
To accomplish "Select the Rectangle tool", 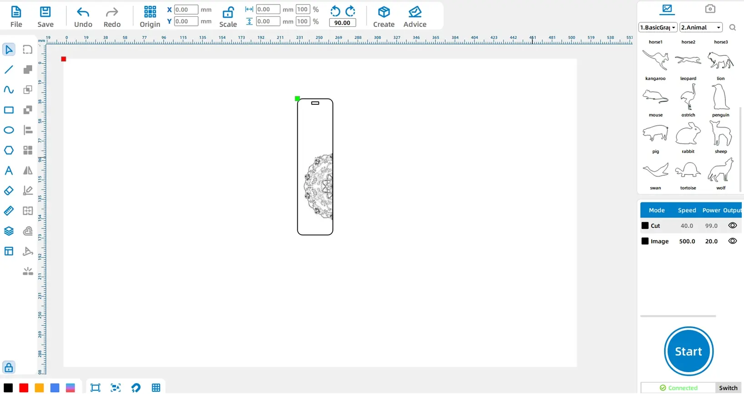I will (9, 110).
